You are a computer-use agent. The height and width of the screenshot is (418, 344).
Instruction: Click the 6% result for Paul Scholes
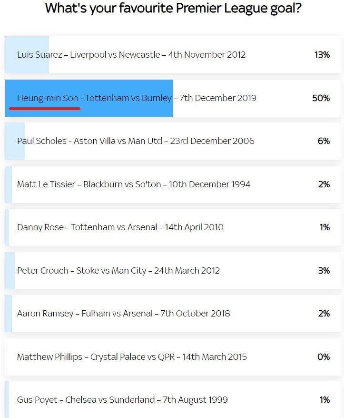pos(324,141)
